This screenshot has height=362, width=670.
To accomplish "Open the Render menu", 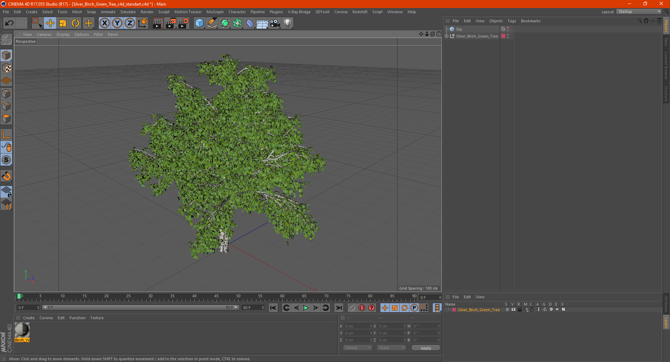I will point(147,12).
